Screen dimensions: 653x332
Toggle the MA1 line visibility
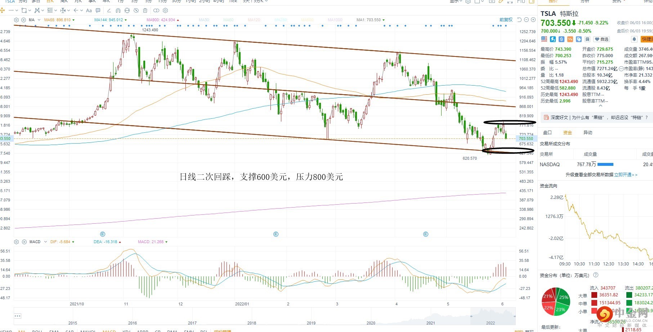[371, 20]
